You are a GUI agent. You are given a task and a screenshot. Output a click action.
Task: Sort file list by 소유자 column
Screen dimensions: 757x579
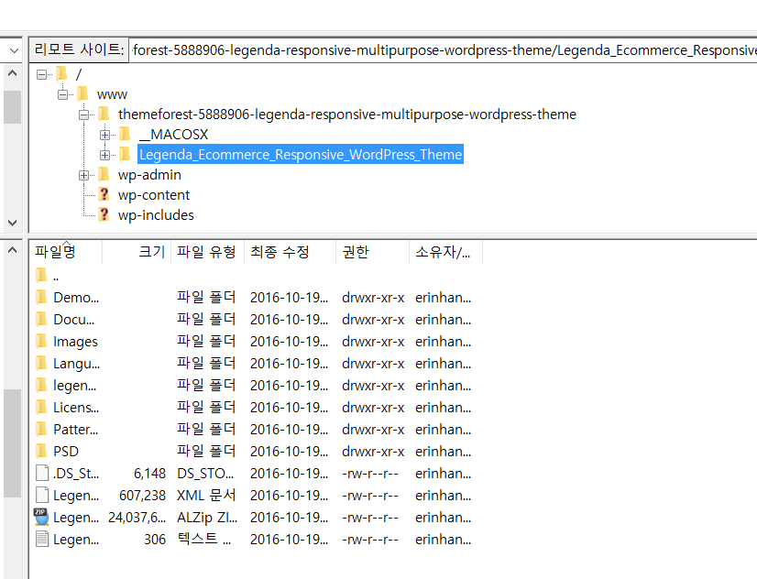pyautogui.click(x=445, y=252)
